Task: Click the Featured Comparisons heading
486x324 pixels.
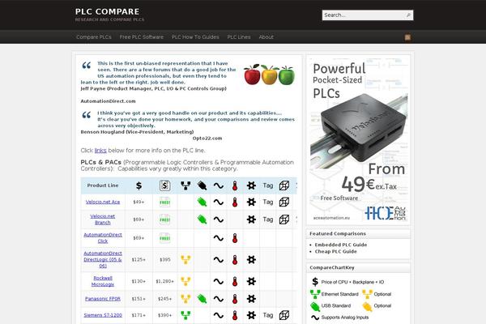Action: pos(338,233)
